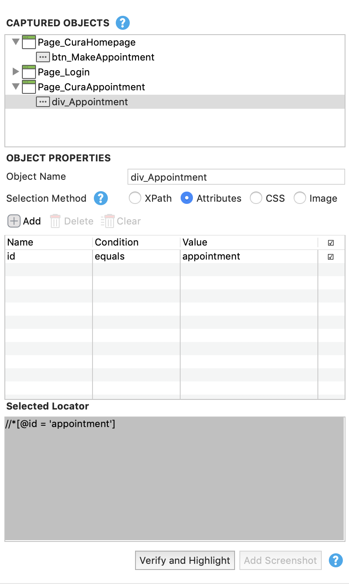Click the div_Appointment object icon
This screenshot has width=349, height=584.
click(43, 102)
